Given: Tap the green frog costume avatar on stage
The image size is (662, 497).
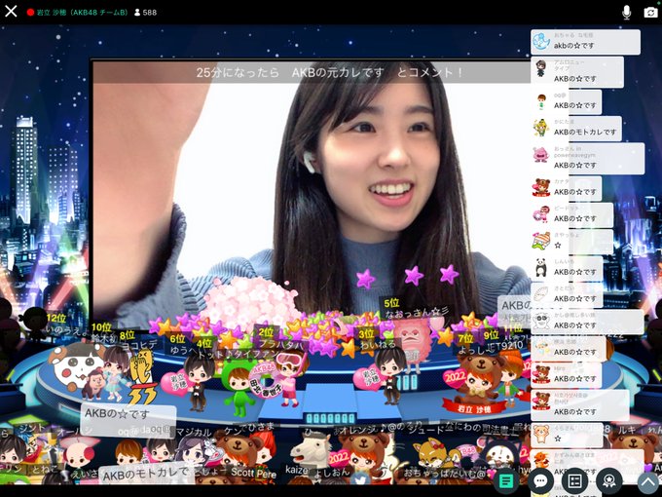Looking at the screenshot, I should pyautogui.click(x=238, y=387).
